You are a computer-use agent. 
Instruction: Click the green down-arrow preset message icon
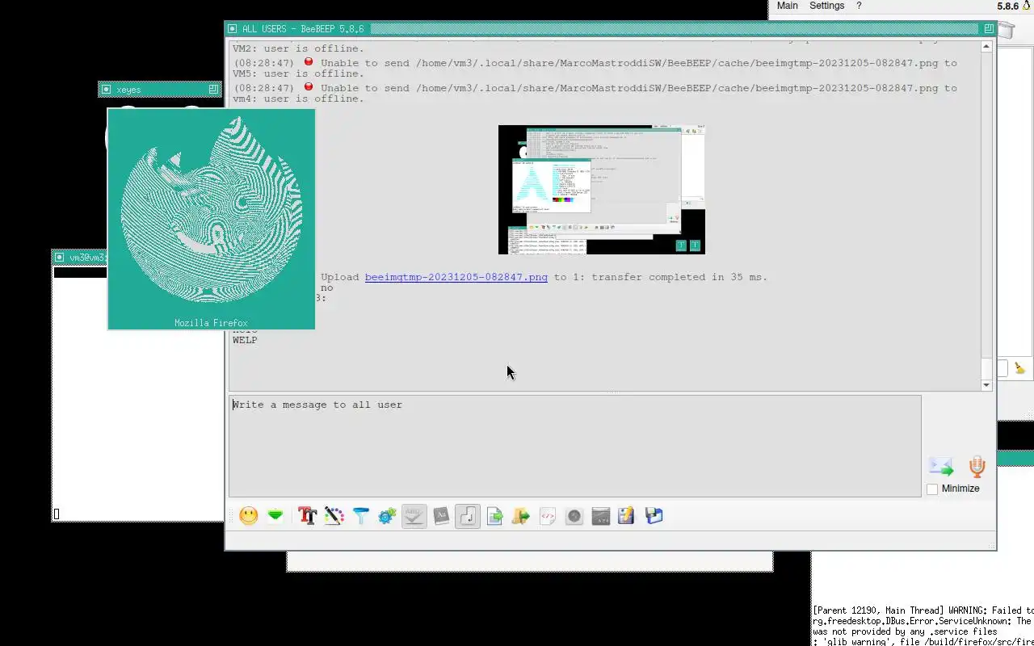(x=275, y=516)
